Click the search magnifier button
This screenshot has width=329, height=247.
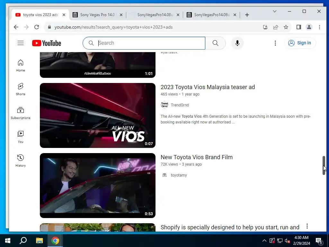point(216,43)
